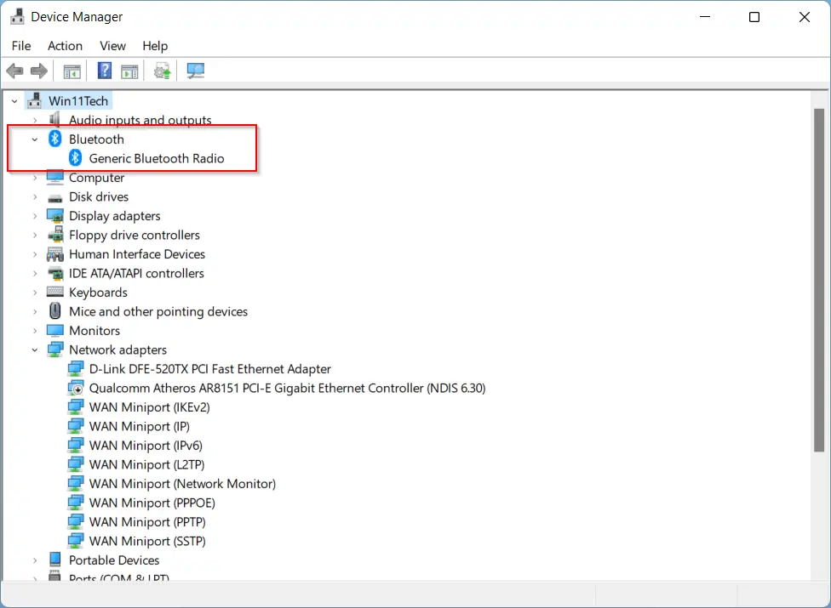The width and height of the screenshot is (831, 608).
Task: Select WAN Miniport (Network Monitor)
Action: click(182, 484)
